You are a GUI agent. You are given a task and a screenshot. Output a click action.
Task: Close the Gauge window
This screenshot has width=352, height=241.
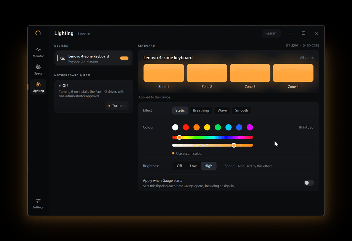(316, 33)
